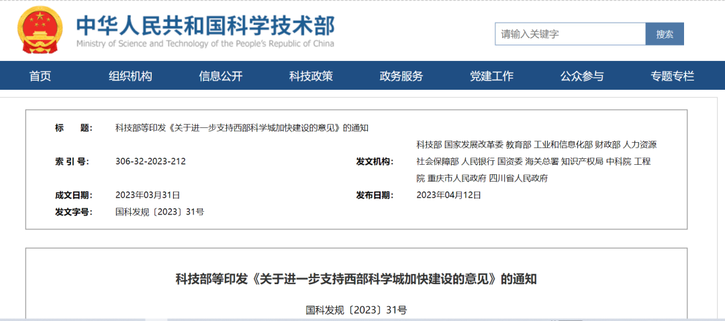The image size is (725, 321).
Task: Open the 科技政策 menu item
Action: pos(311,76)
